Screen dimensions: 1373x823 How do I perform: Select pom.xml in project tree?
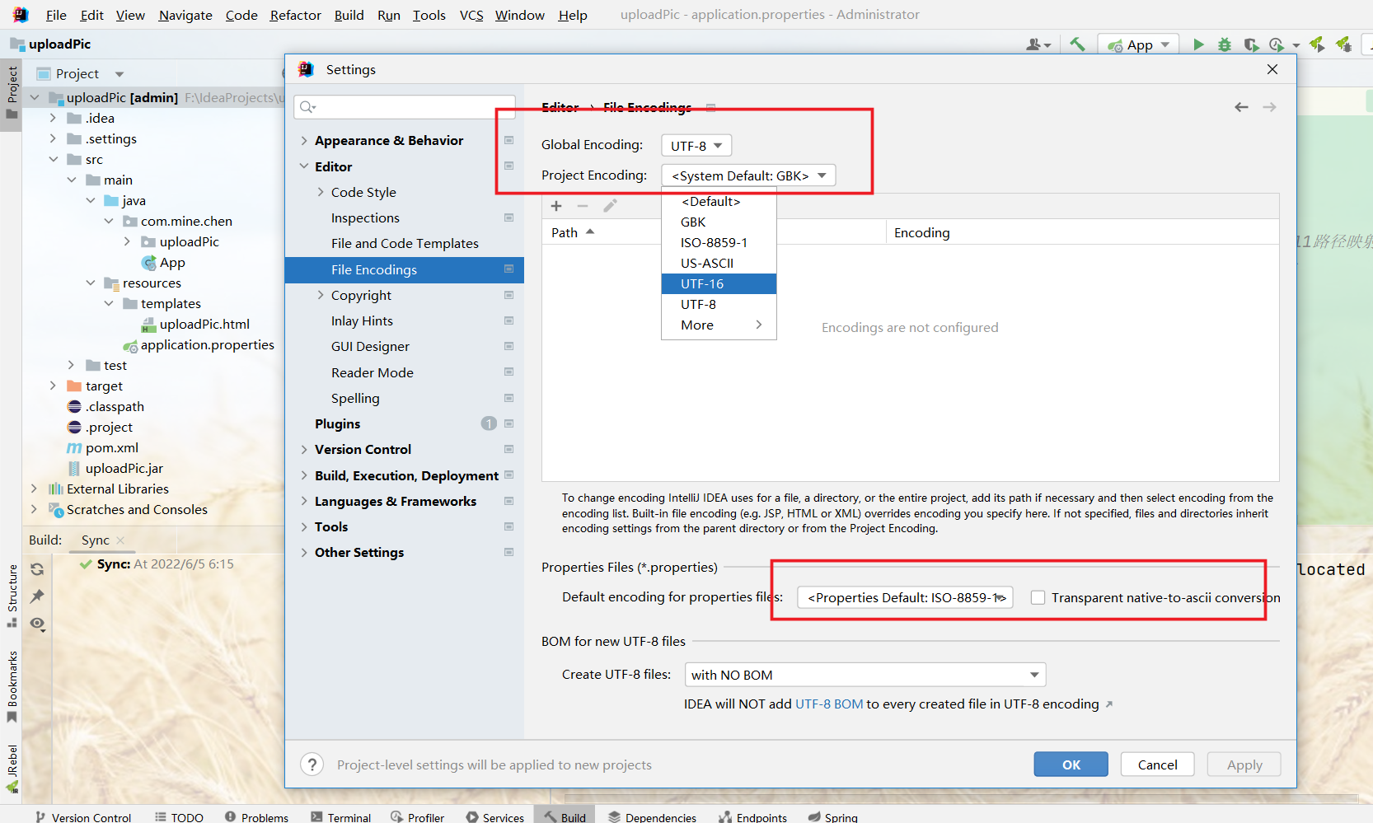pyautogui.click(x=112, y=447)
